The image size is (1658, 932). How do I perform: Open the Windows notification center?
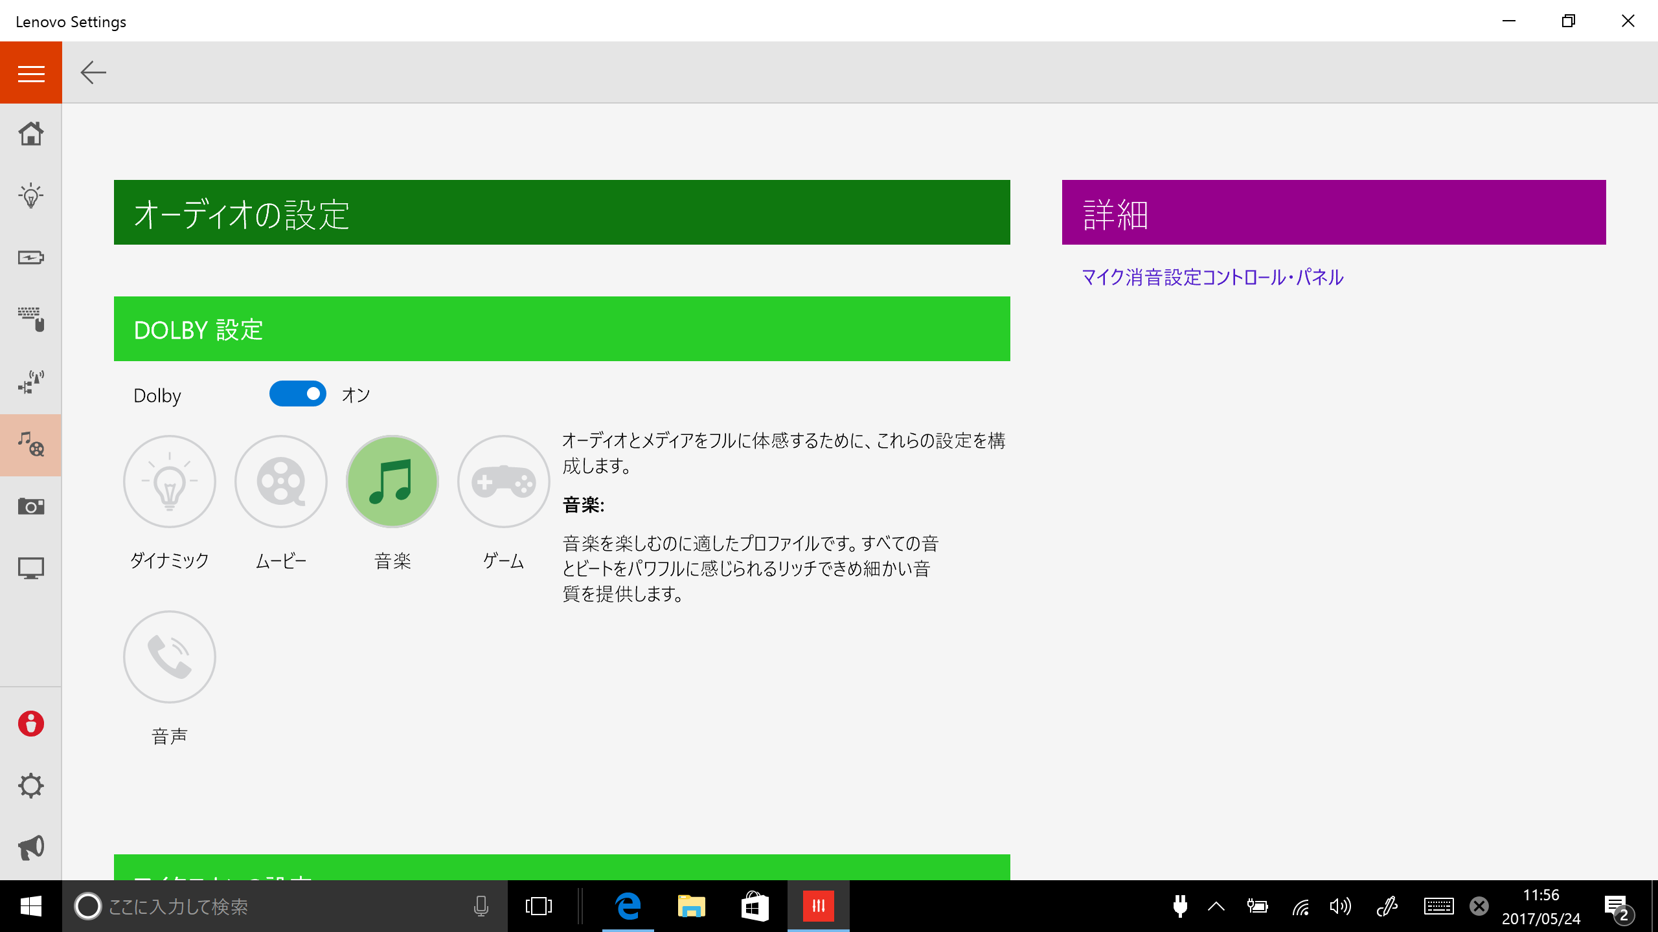[1615, 907]
